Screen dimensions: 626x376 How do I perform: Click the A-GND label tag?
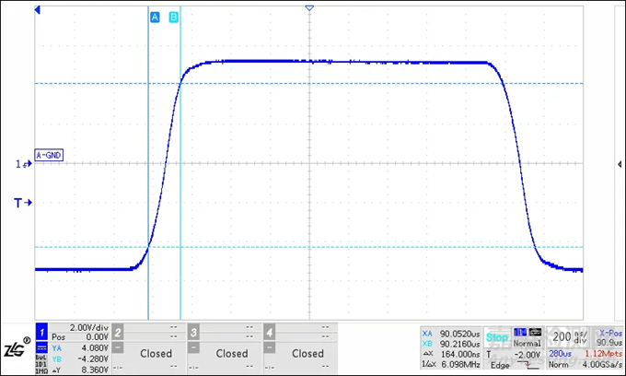pos(49,156)
